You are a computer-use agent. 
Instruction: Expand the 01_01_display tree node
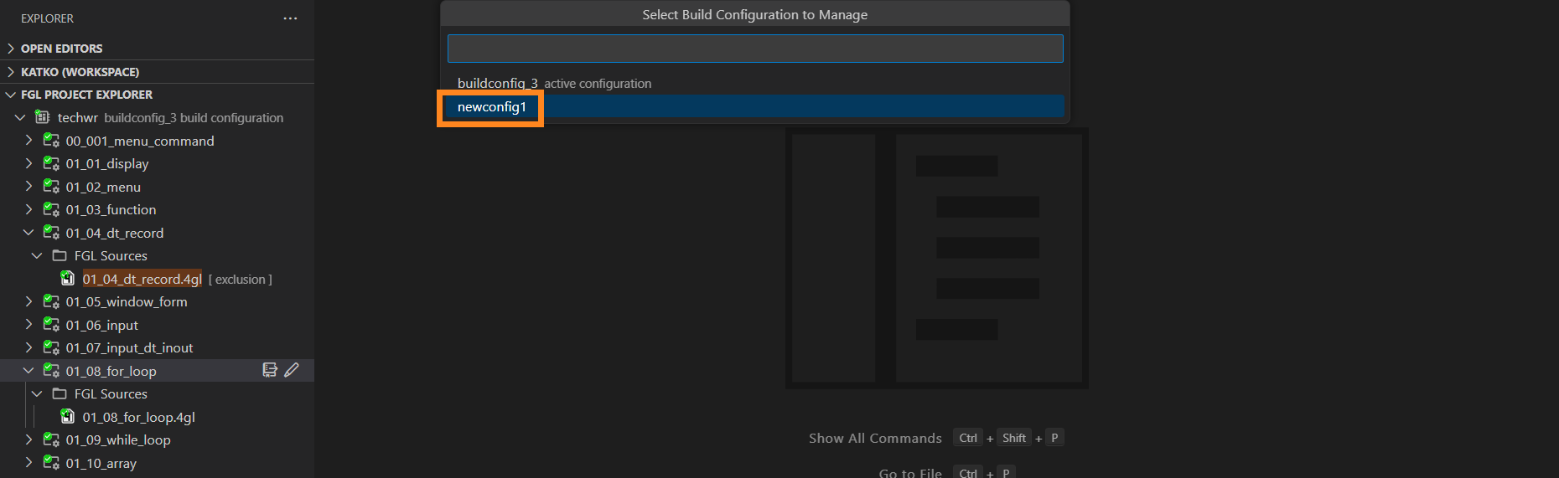click(x=28, y=163)
